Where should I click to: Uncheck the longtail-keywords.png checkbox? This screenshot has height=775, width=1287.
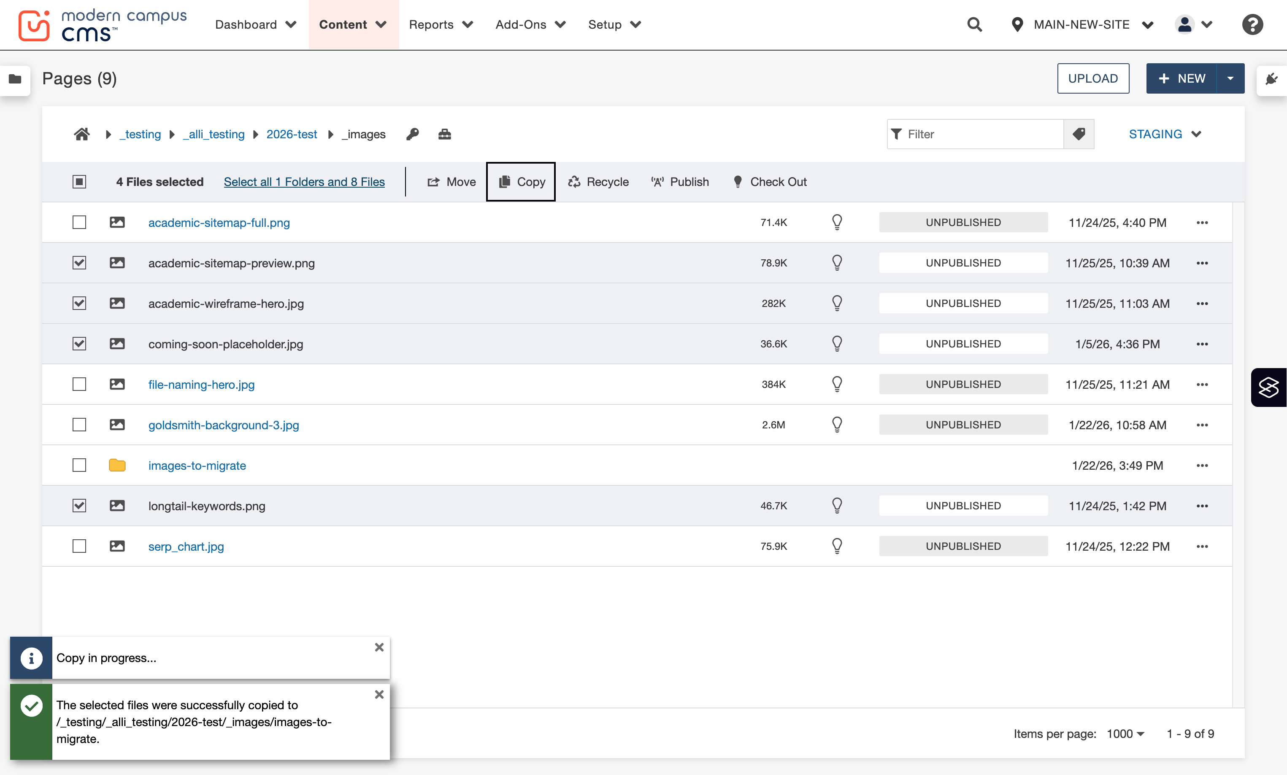tap(79, 506)
